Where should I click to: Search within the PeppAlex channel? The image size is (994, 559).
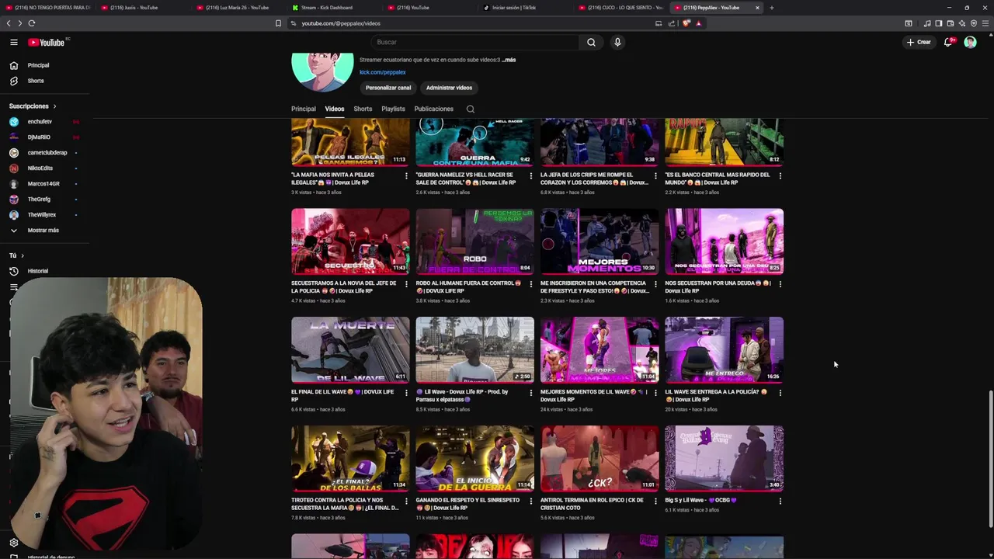tap(470, 109)
